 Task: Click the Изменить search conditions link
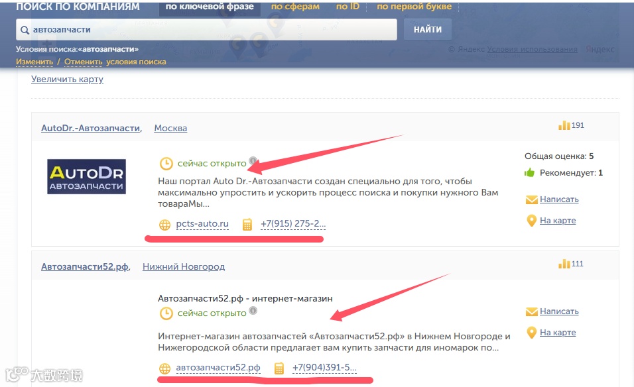coord(34,62)
